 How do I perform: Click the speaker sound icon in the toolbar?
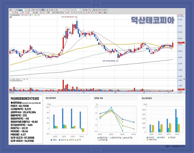(29, 10)
